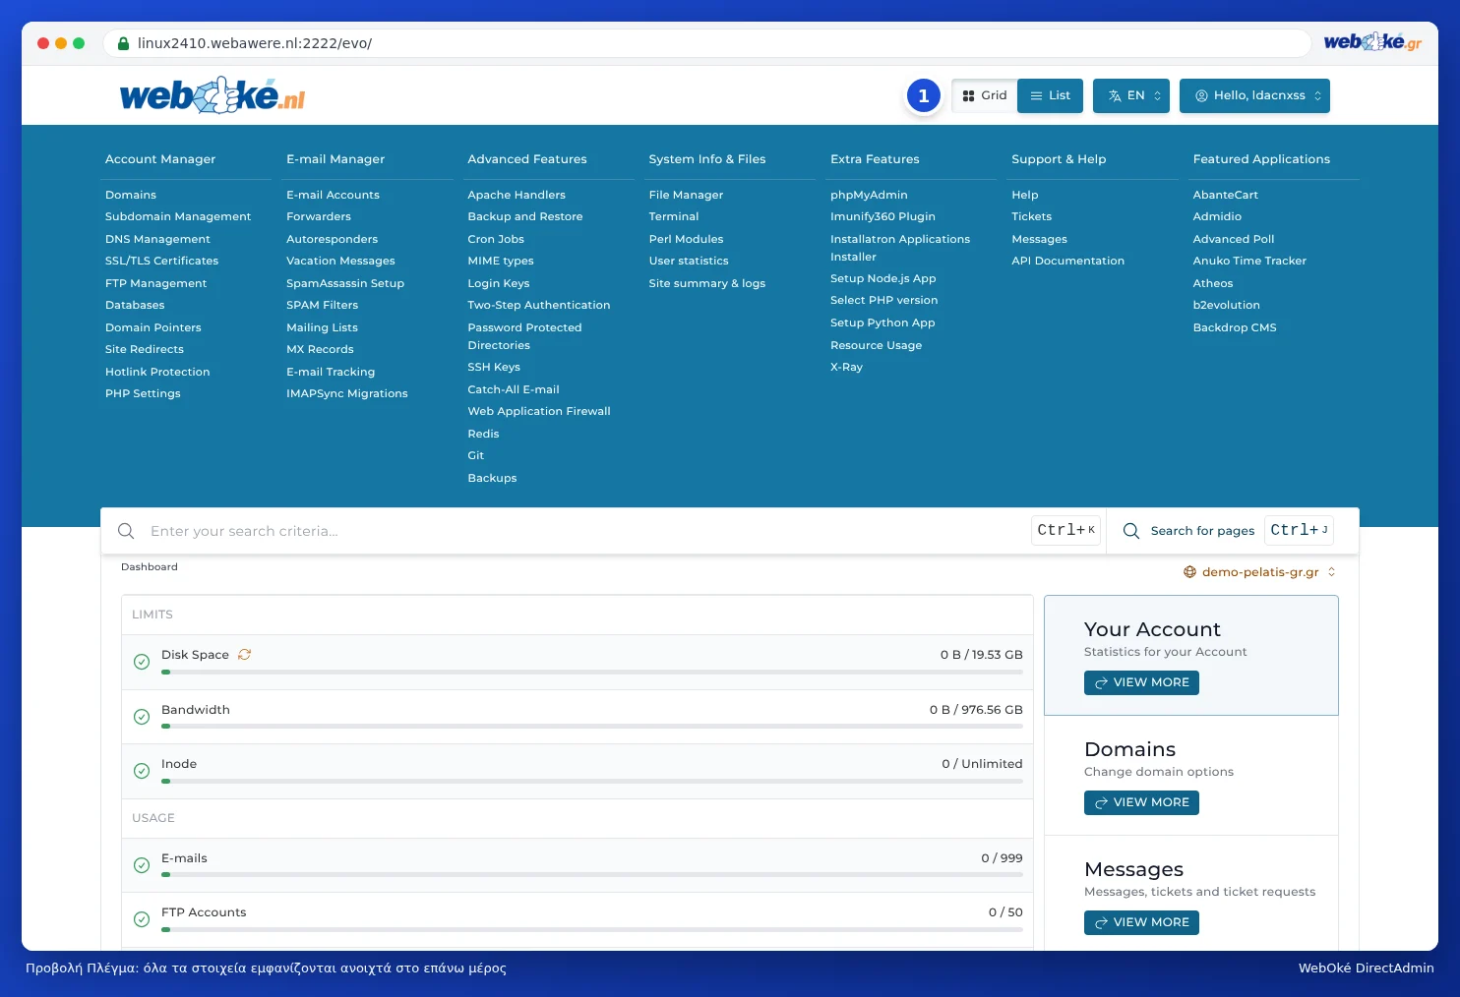This screenshot has width=1460, height=997.
Task: Open File Manager from System Info menu
Action: tap(686, 195)
